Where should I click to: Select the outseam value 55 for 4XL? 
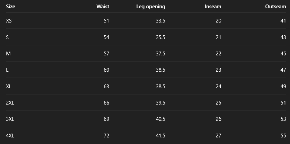click(x=283, y=136)
